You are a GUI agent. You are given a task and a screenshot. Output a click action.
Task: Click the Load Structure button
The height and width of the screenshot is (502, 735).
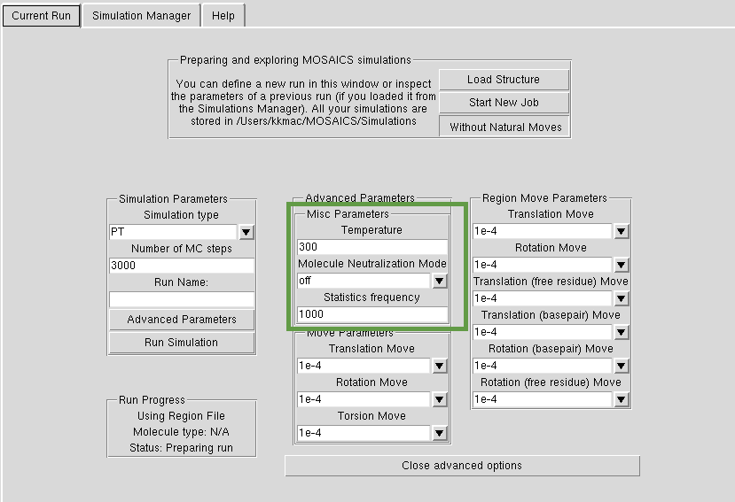click(x=504, y=80)
